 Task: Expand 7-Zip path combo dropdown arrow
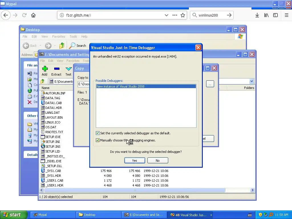[x=252, y=81]
